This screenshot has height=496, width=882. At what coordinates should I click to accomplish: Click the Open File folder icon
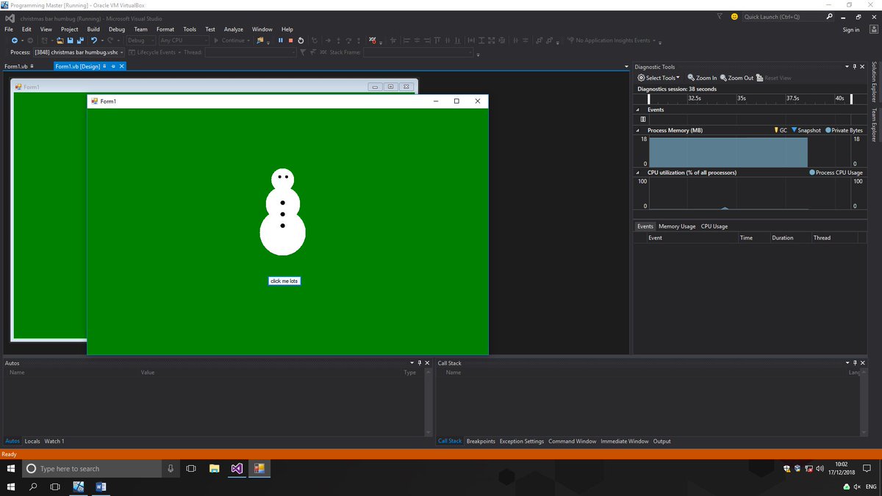click(60, 40)
